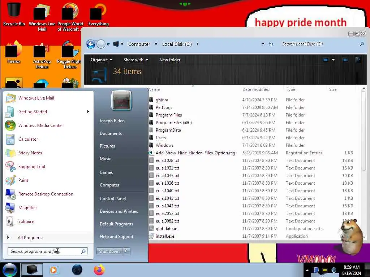The height and width of the screenshot is (277, 370).
Task: Open Sticky Notes program
Action: [48, 153]
